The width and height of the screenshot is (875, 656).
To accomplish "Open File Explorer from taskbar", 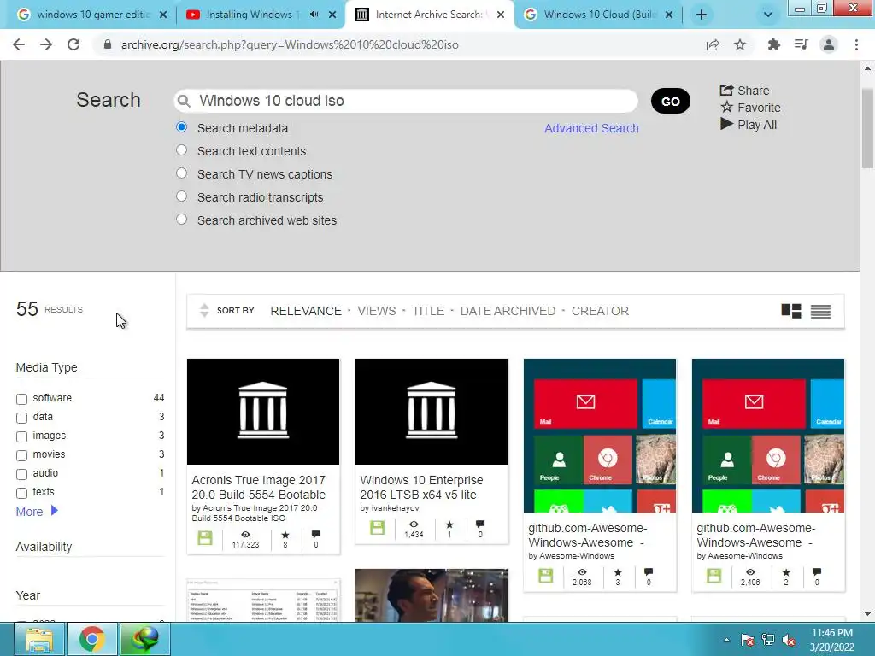I will pos(38,639).
